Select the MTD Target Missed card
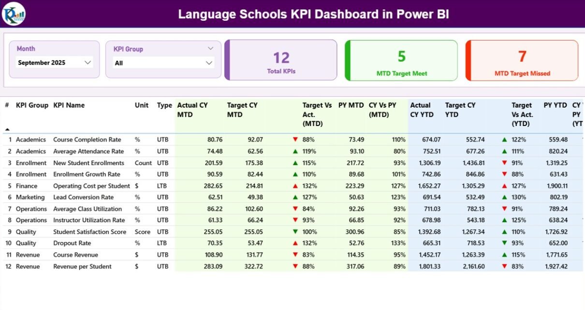 tap(522, 60)
